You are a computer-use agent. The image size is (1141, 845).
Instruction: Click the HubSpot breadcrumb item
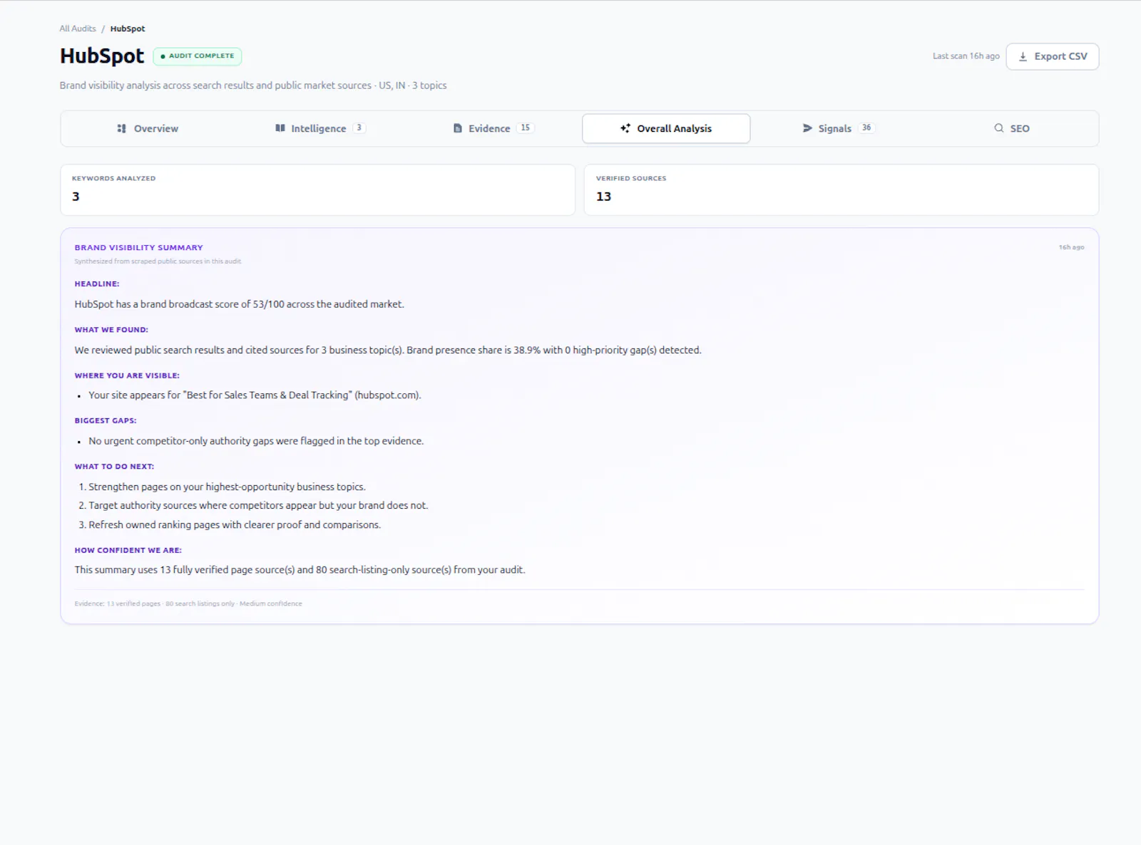pyautogui.click(x=128, y=28)
